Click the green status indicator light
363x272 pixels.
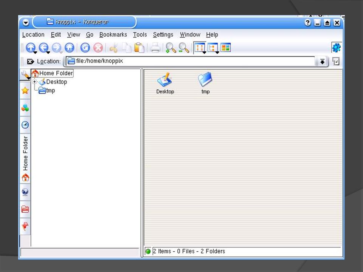(148, 251)
